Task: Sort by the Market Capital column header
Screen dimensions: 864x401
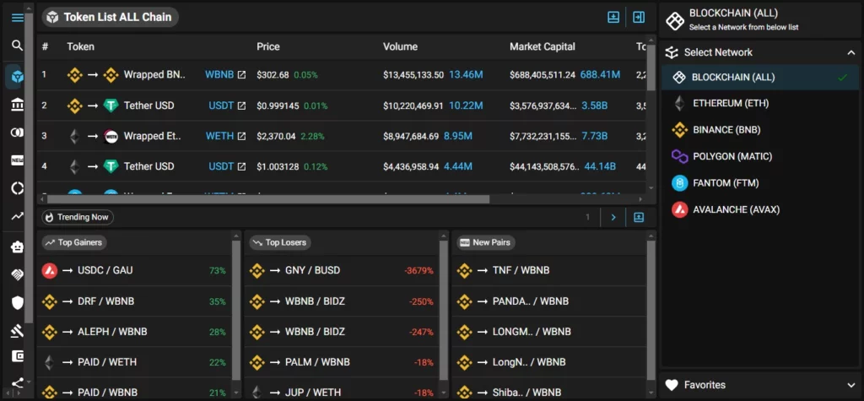Action: (543, 47)
